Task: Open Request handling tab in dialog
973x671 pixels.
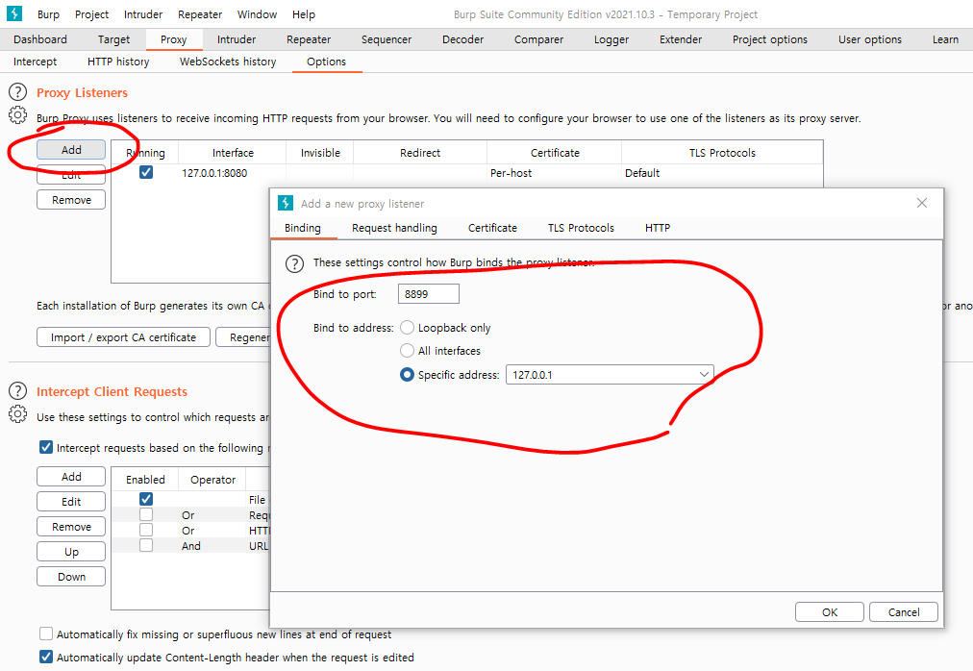Action: point(394,228)
